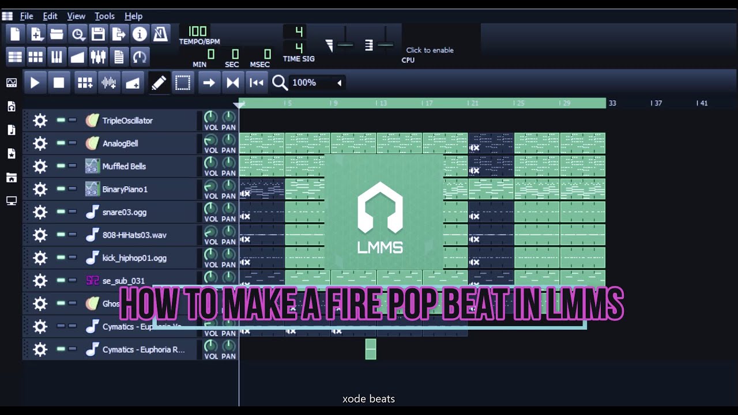The image size is (738, 415).
Task: Show recently opened projects icon
Action: coord(77,34)
